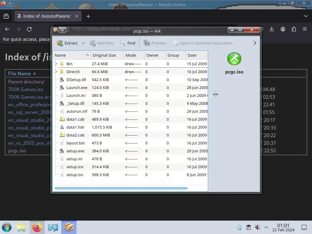Select the setup.exe file icon
This screenshot has height=234, width=312.
(x=62, y=151)
